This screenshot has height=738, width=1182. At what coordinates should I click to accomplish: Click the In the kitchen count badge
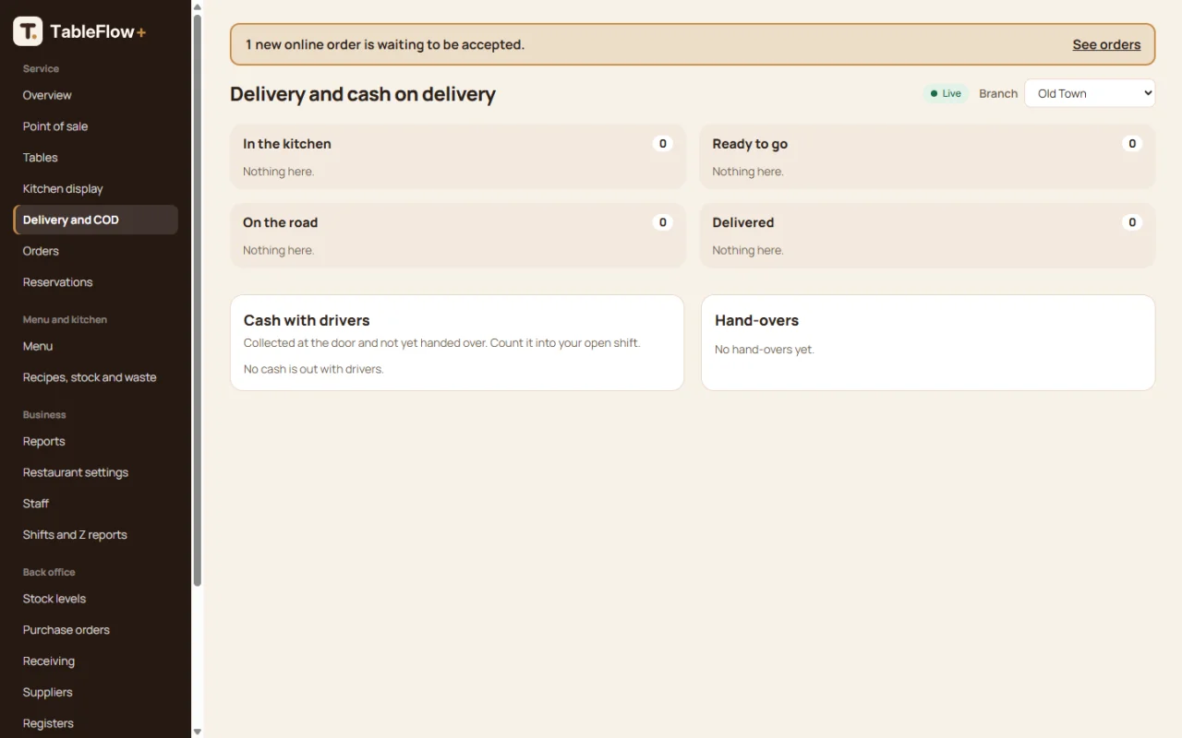click(x=662, y=144)
